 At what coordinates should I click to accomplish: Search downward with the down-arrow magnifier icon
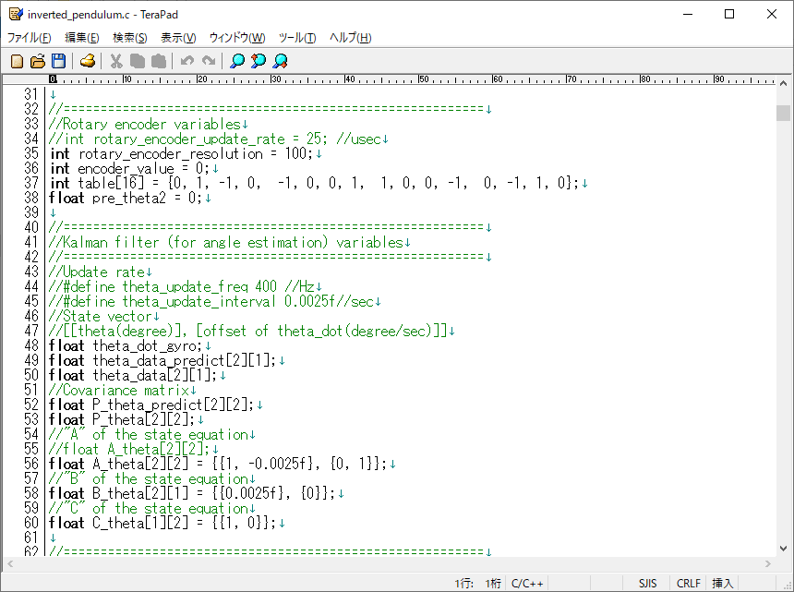[280, 61]
